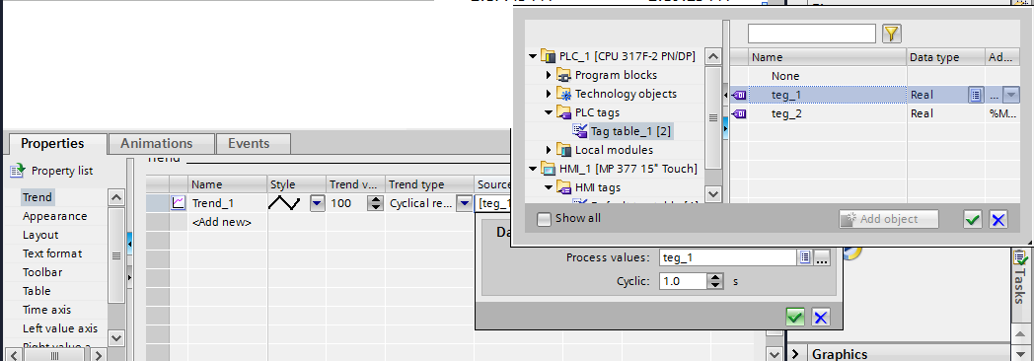Expand the Local modules node
Screen dimensions: 1034x361
click(x=549, y=150)
